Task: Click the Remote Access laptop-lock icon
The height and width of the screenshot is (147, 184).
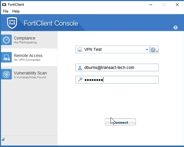Action: 6,57
